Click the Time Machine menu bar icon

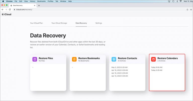click(173, 1)
